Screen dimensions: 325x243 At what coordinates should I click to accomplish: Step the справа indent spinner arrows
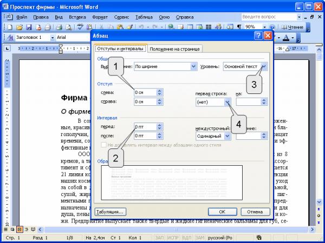[x=159, y=102]
